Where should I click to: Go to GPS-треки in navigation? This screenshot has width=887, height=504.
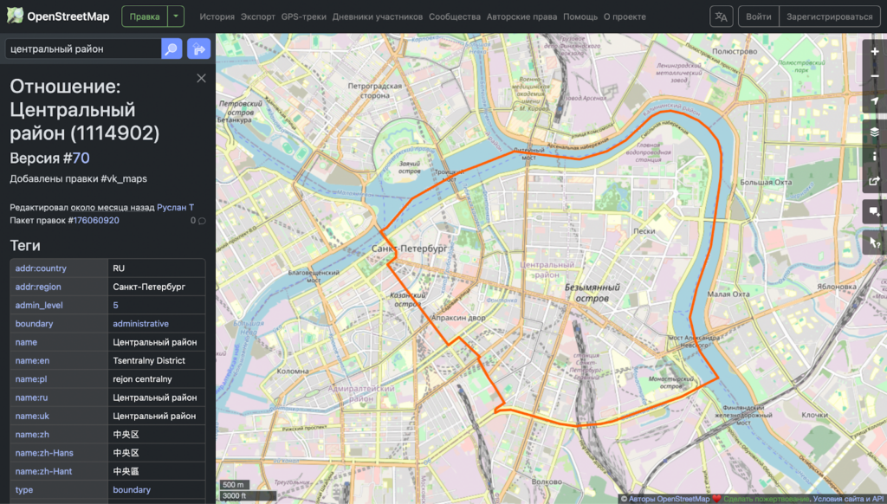(303, 16)
